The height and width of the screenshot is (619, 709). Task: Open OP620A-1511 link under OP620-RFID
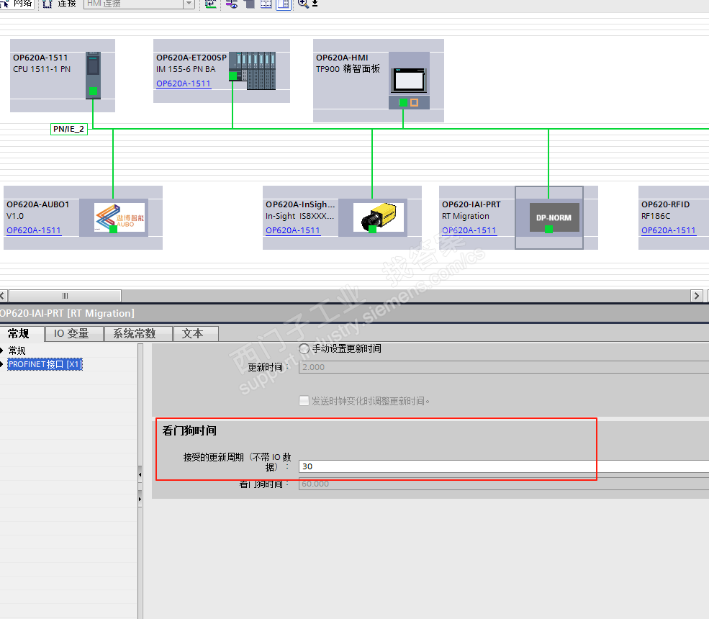pos(668,230)
